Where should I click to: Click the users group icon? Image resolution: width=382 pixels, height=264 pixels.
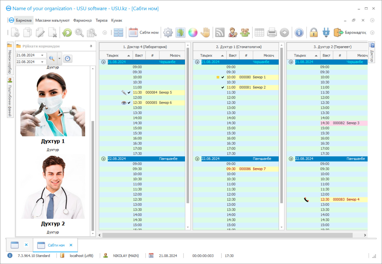point(245,32)
